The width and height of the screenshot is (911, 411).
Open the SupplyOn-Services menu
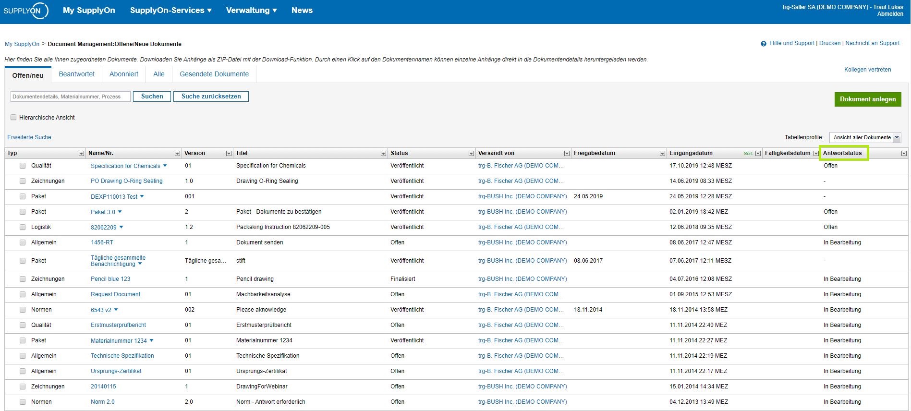click(170, 11)
